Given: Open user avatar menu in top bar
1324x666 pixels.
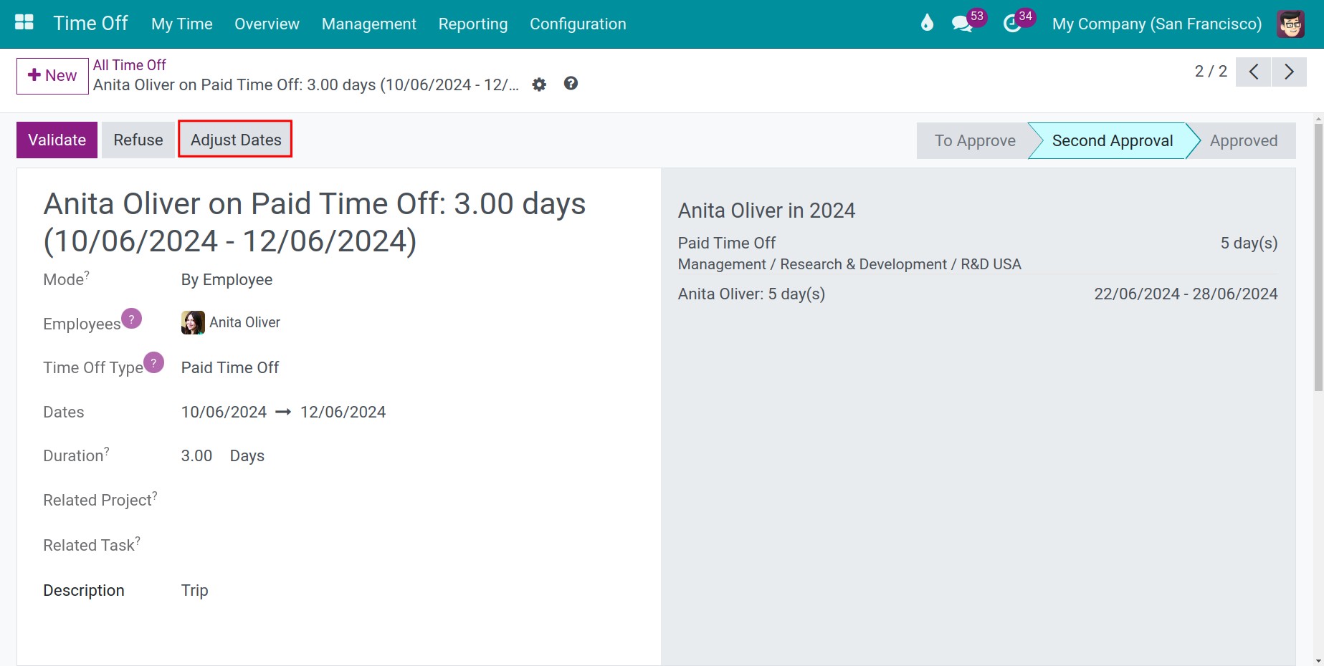Looking at the screenshot, I should point(1290,24).
